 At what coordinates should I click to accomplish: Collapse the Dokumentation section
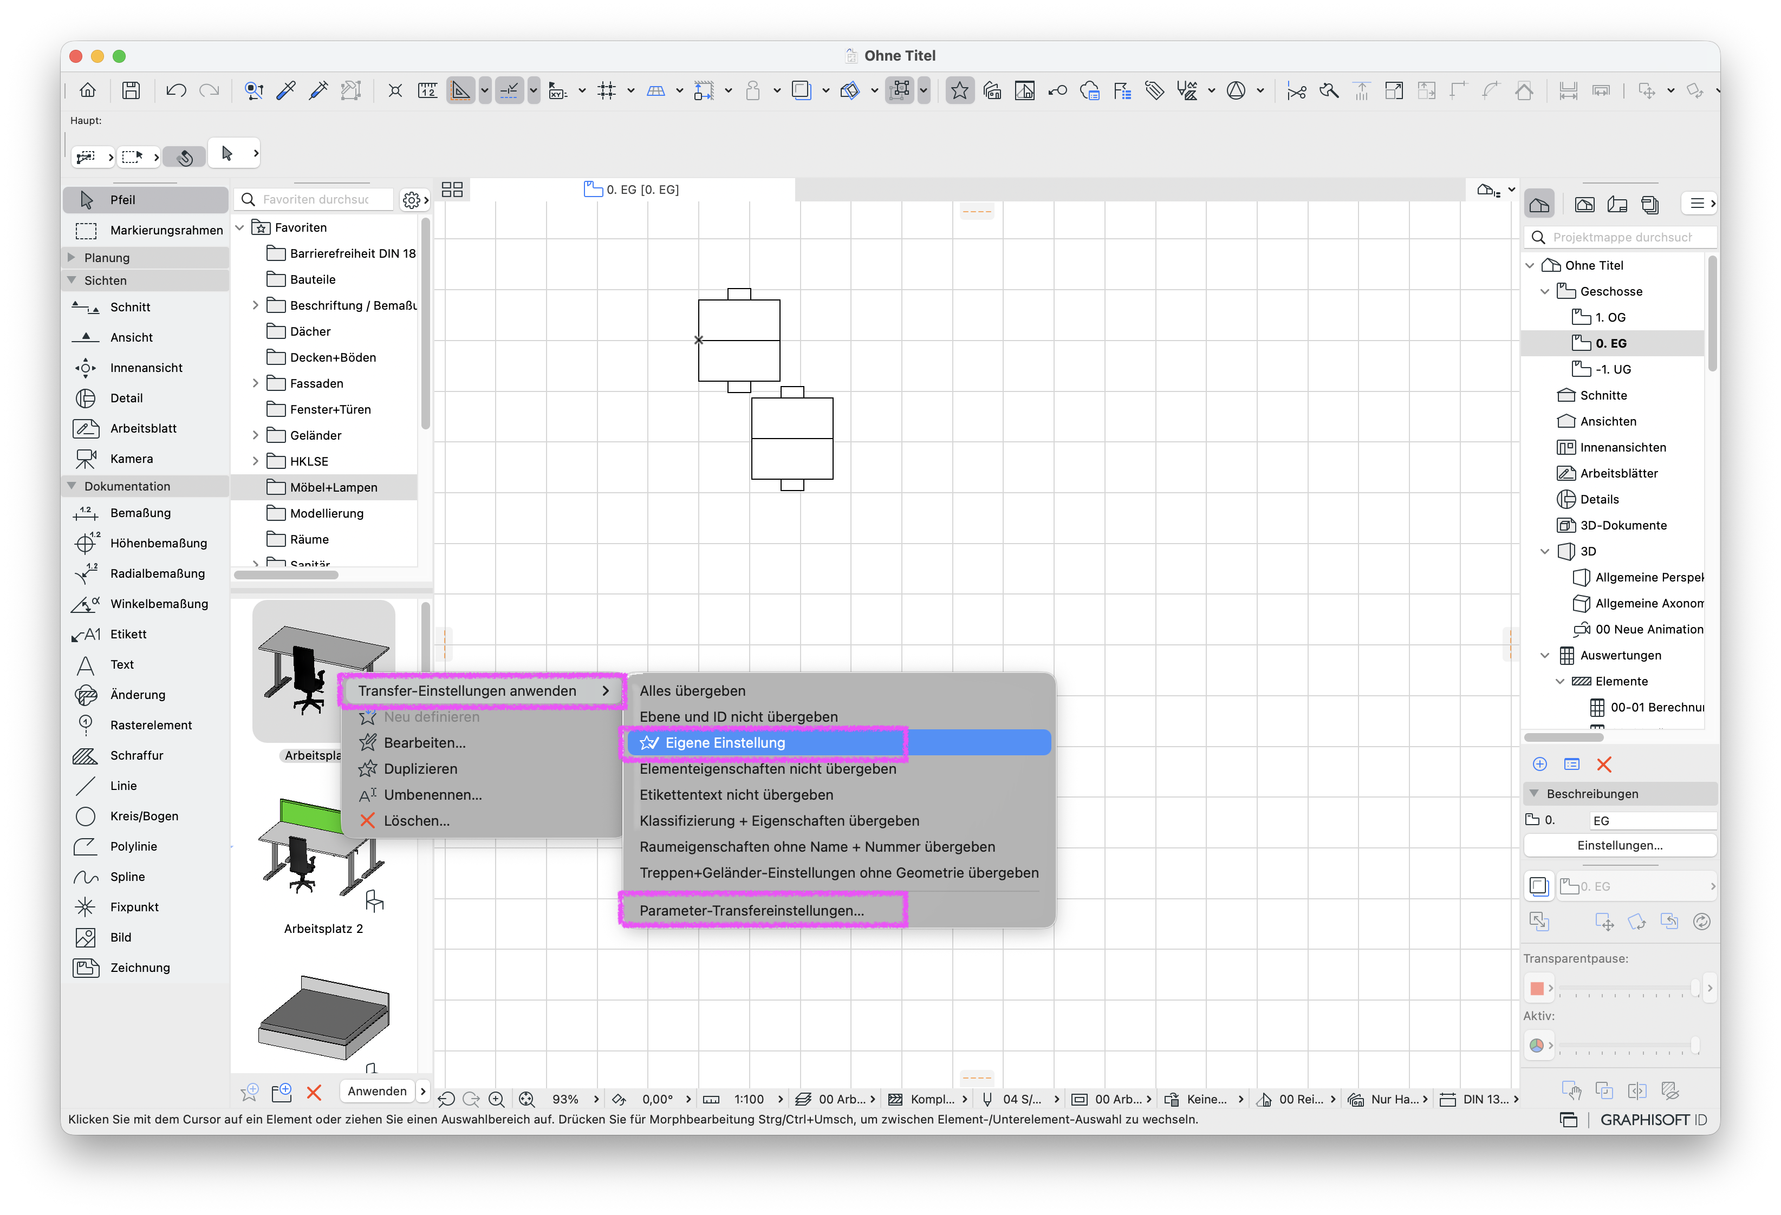click(x=71, y=486)
